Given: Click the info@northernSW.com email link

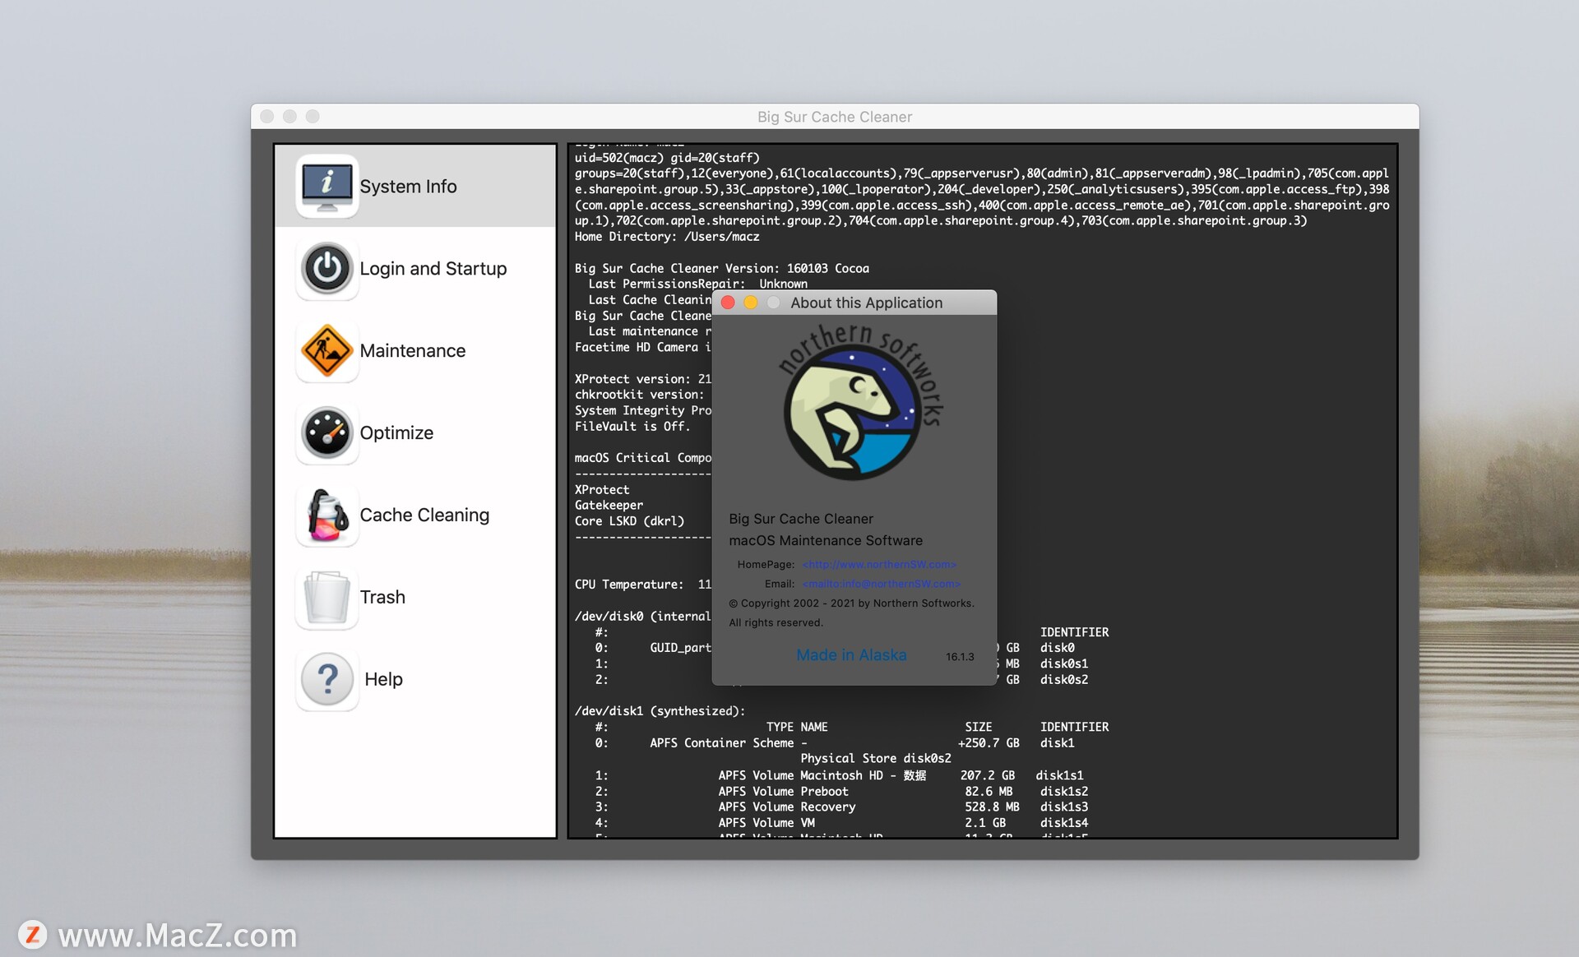Looking at the screenshot, I should tap(882, 584).
